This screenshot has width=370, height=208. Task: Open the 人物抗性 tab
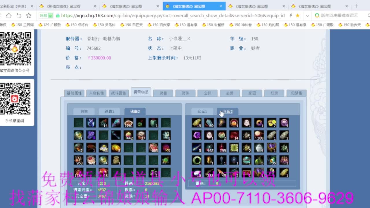97,93
